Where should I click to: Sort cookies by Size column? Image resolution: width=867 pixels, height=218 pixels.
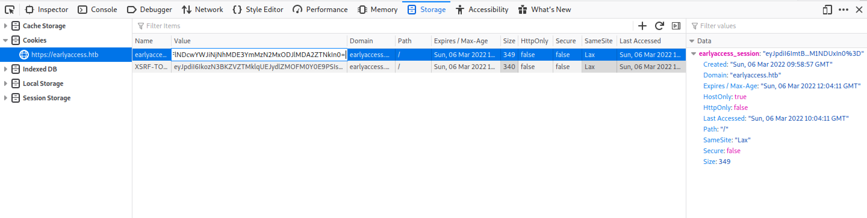pyautogui.click(x=509, y=41)
